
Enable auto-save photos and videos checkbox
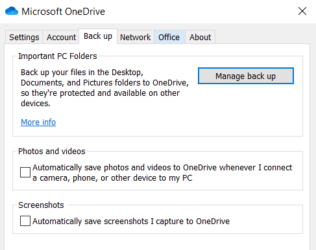[x=25, y=172]
